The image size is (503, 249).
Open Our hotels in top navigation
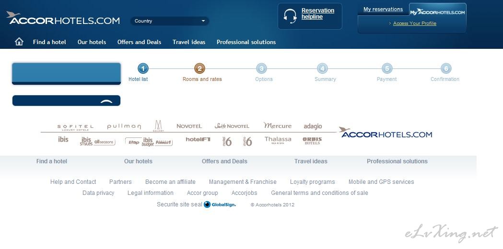[x=92, y=42]
